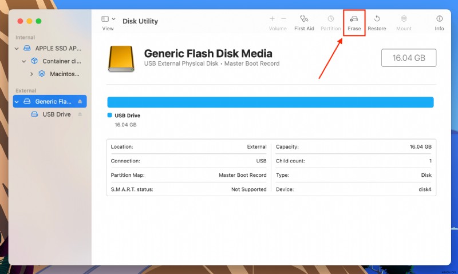Click the Mount toolbar icon
458x274 pixels.
404,19
